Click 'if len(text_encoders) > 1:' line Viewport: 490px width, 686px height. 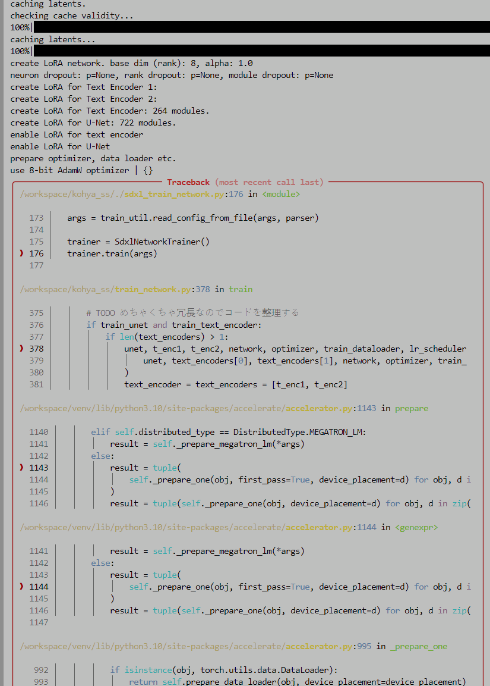167,336
